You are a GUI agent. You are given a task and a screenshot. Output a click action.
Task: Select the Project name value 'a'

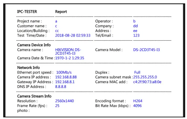tap(56, 21)
